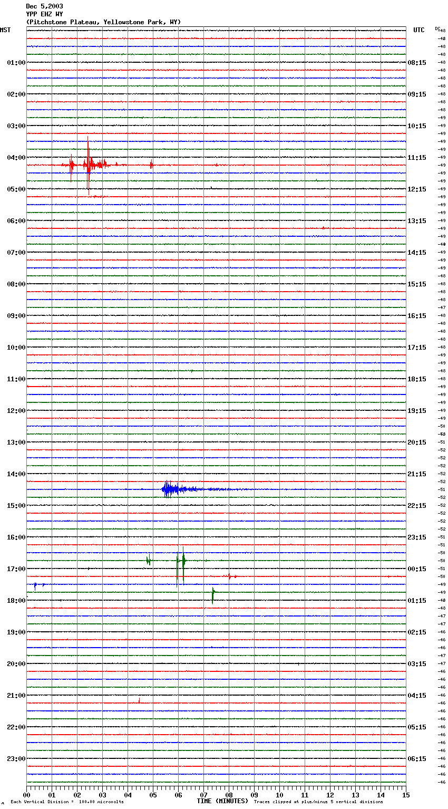Click the 14:00 MST time label
448x809 pixels.
(x=16, y=474)
